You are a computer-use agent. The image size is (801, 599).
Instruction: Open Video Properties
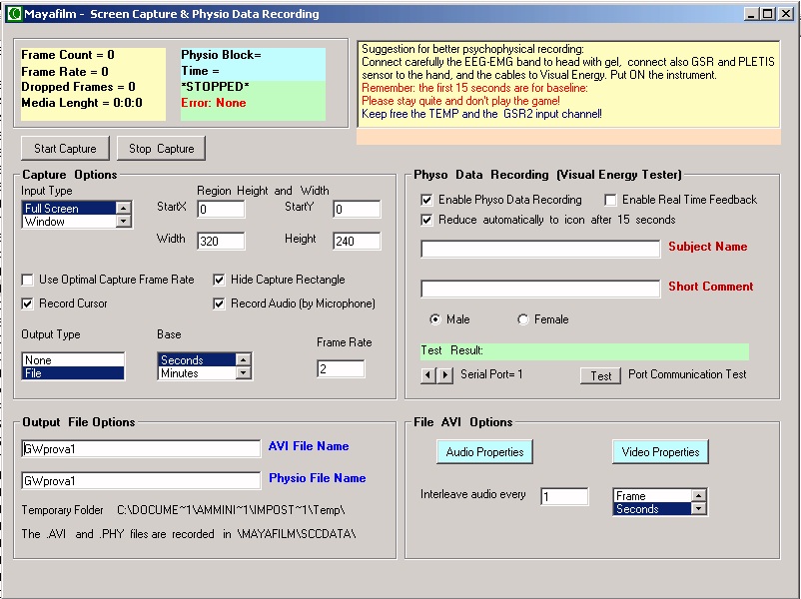(660, 452)
